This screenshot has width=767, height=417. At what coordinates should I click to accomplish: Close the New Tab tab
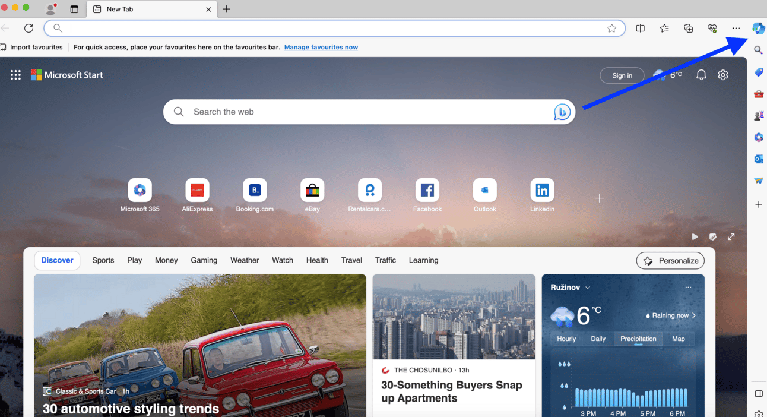point(208,10)
